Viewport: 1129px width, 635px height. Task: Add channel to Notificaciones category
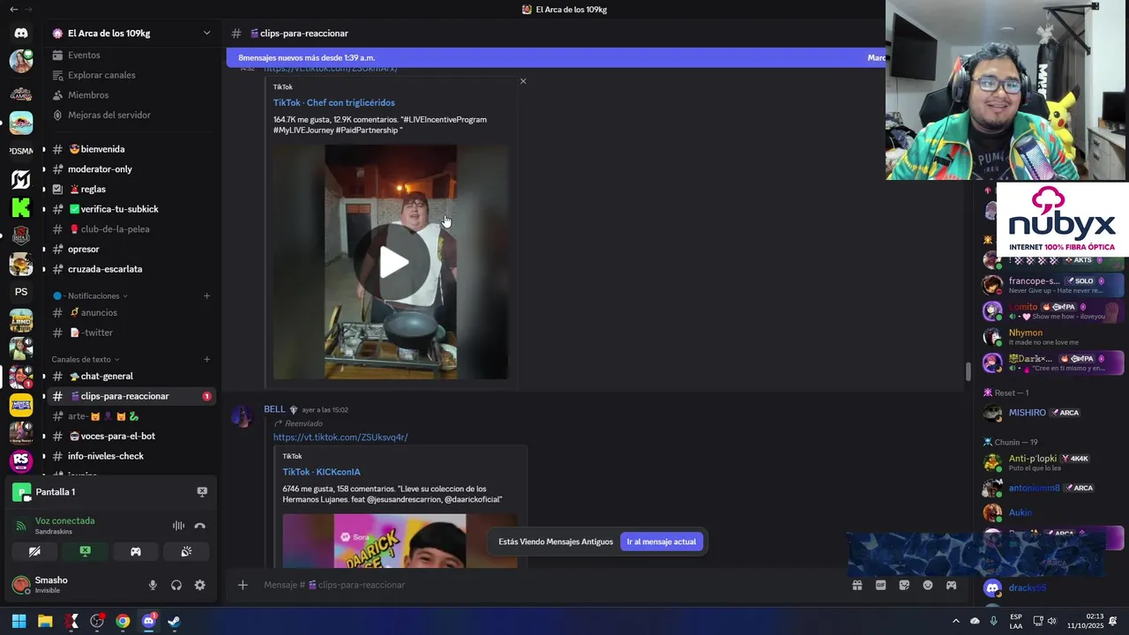(207, 296)
